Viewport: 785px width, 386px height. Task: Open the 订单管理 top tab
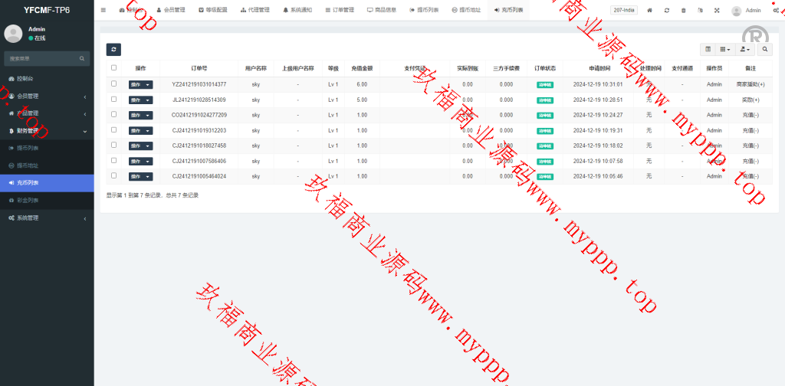(x=336, y=11)
